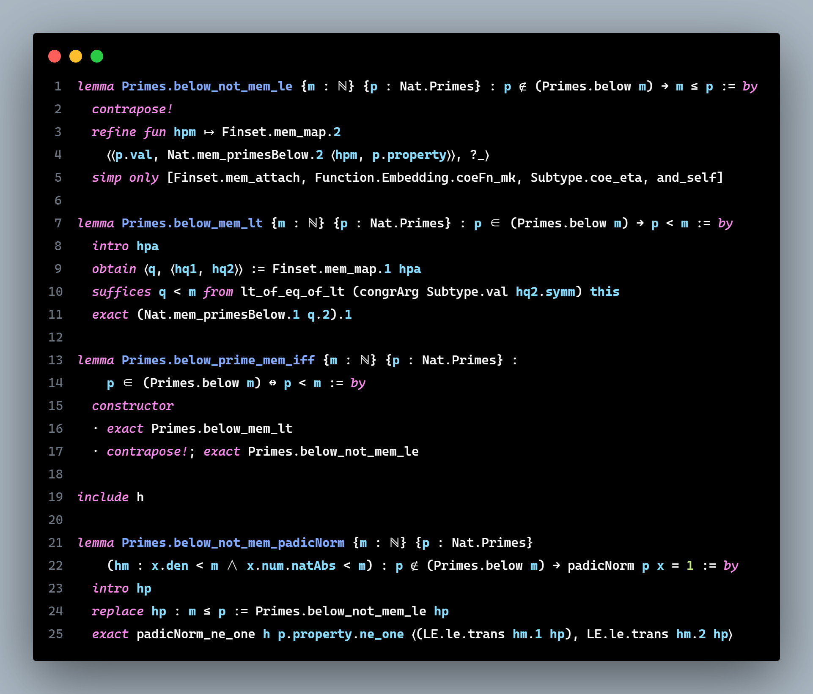
Task: Click Primes.below_prime_mem_iff lemma name
Action: (218, 361)
